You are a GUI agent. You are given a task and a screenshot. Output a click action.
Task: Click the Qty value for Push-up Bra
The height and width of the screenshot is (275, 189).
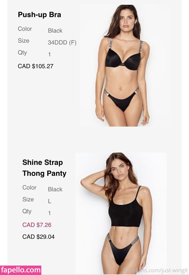tap(49, 54)
